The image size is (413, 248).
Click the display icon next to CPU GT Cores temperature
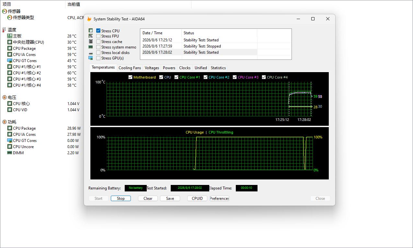tap(10, 60)
